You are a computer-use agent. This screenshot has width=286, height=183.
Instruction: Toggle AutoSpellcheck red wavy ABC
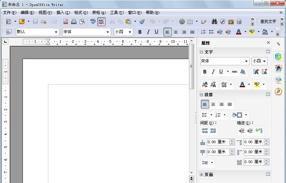(x=101, y=22)
